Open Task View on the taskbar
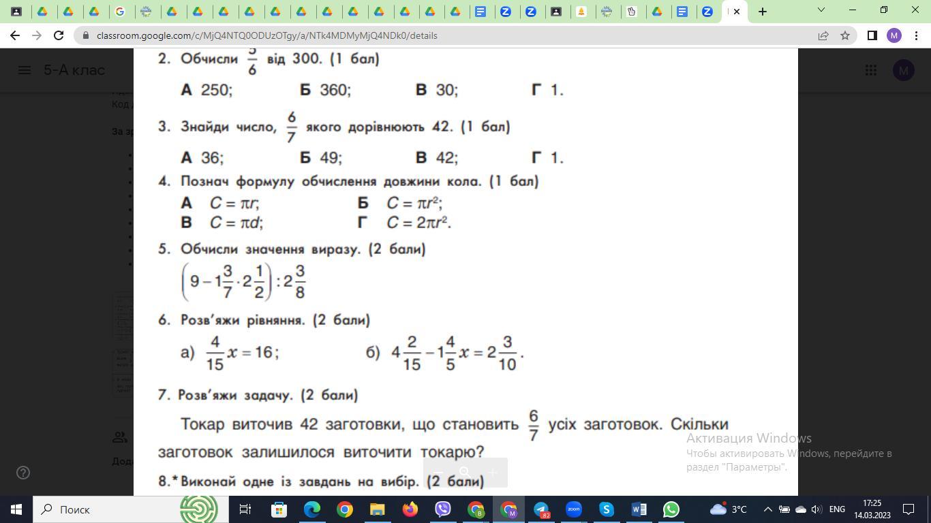Screen dimensions: 931x523 tap(245, 509)
